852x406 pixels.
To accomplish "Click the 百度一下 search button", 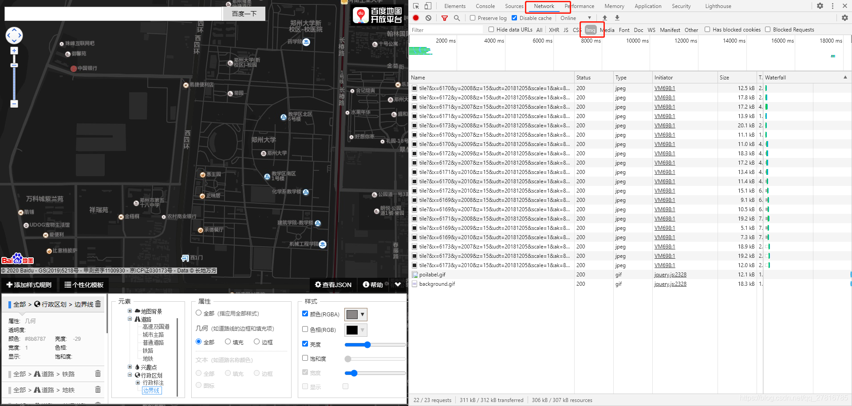I will click(244, 14).
